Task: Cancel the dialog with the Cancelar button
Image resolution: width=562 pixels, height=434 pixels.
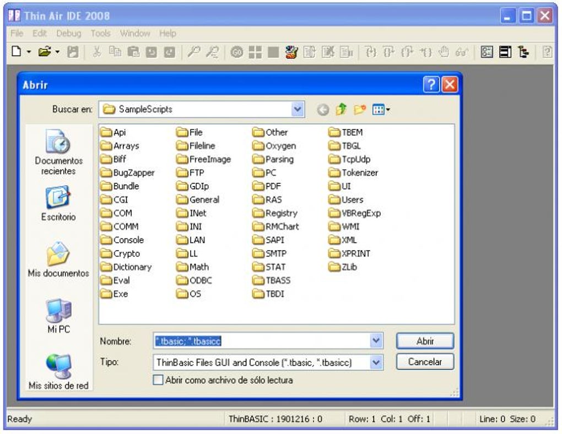Action: tap(425, 362)
